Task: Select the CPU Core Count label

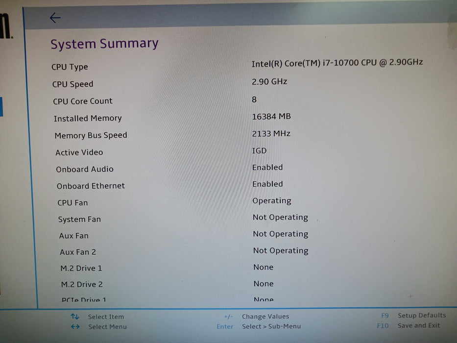Action: (83, 101)
